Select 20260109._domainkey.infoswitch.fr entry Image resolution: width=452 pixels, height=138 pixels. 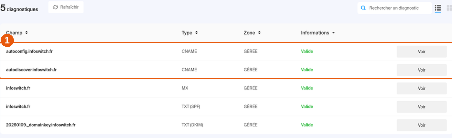point(41,125)
